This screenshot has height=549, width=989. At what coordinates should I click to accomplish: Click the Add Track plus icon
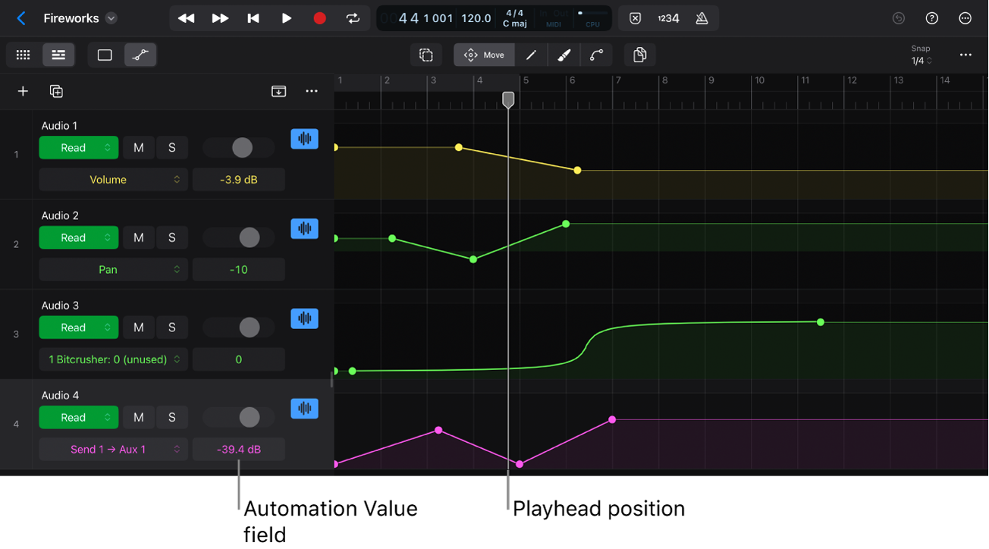(x=23, y=91)
